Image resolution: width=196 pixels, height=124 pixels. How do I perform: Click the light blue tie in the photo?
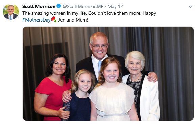click(x=99, y=66)
